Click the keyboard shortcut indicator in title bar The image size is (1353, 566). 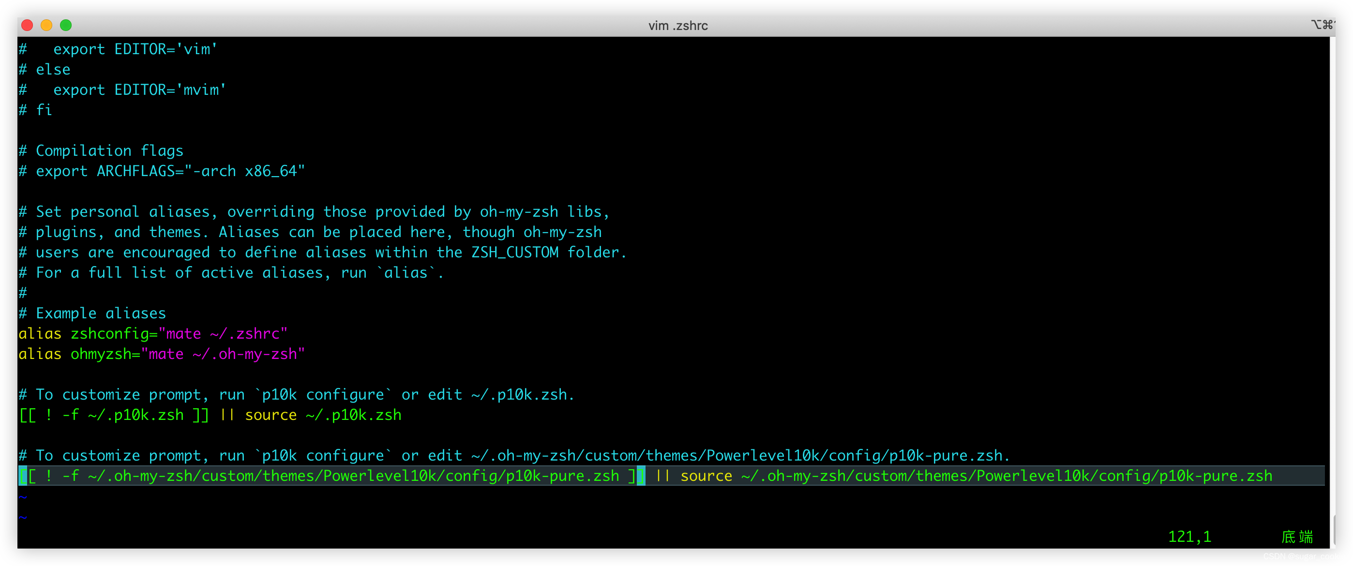[1323, 25]
